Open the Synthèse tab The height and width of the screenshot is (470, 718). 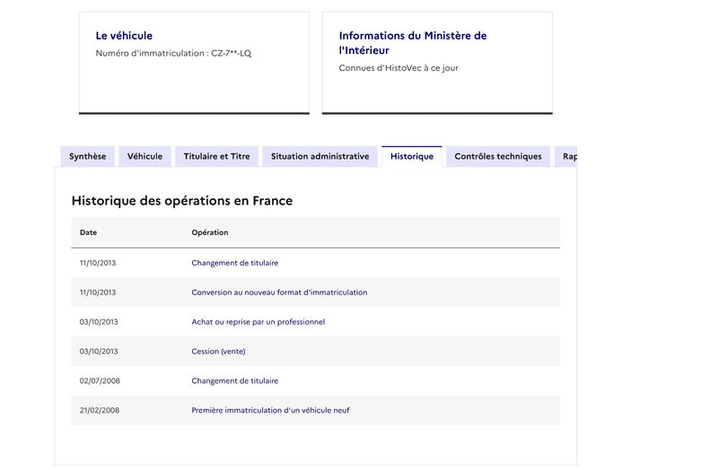click(87, 156)
